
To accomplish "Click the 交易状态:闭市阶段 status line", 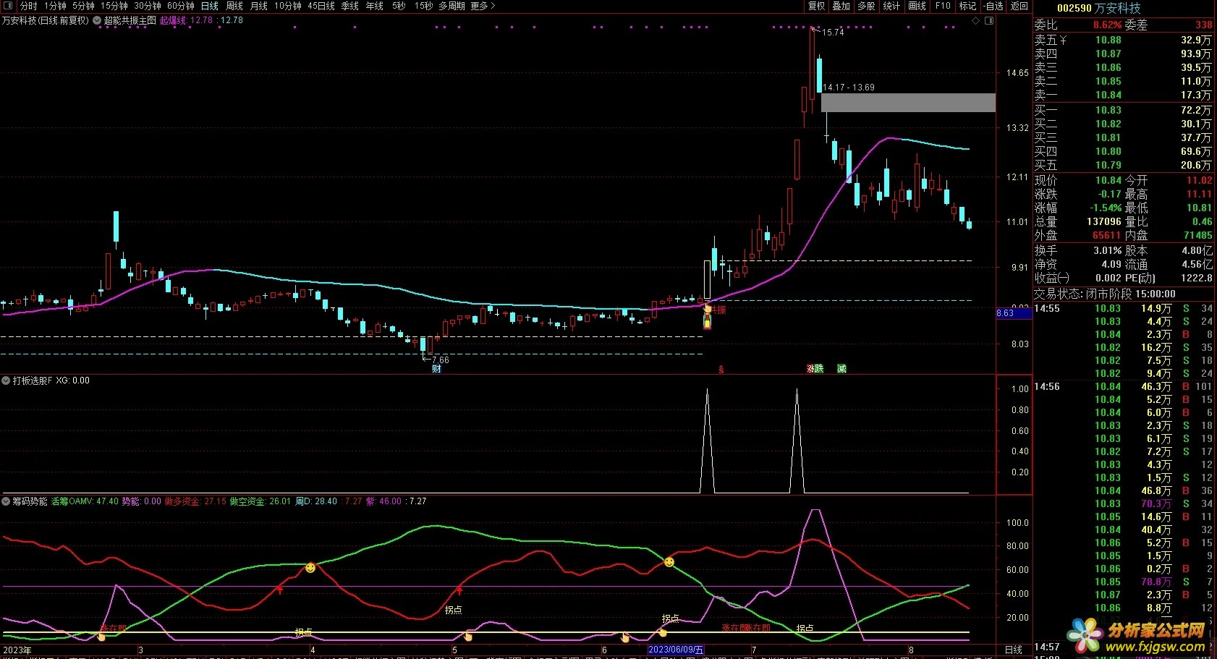I will click(x=1105, y=294).
